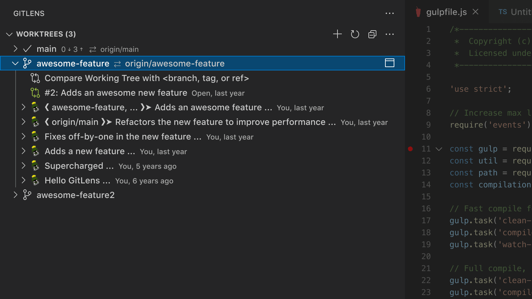Open Worktrees section more actions menu
The width and height of the screenshot is (532, 299).
click(x=389, y=34)
